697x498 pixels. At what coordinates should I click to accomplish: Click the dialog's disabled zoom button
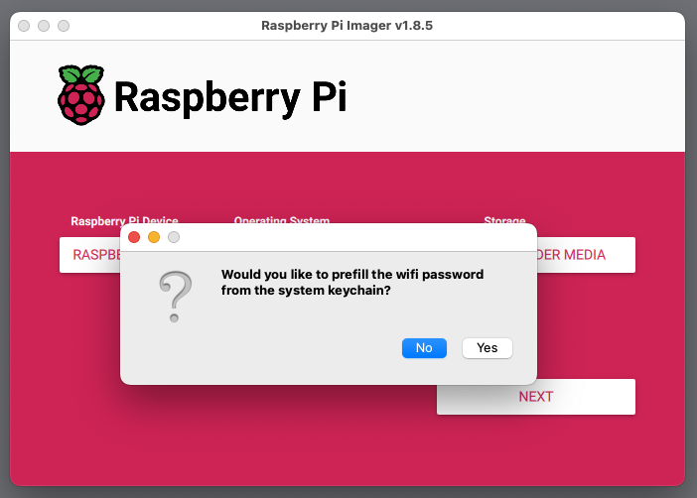[174, 237]
